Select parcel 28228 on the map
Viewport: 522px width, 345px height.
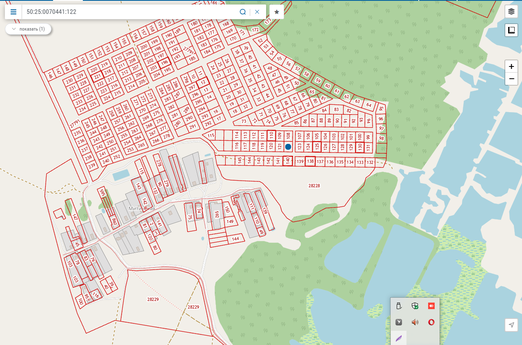pyautogui.click(x=314, y=186)
